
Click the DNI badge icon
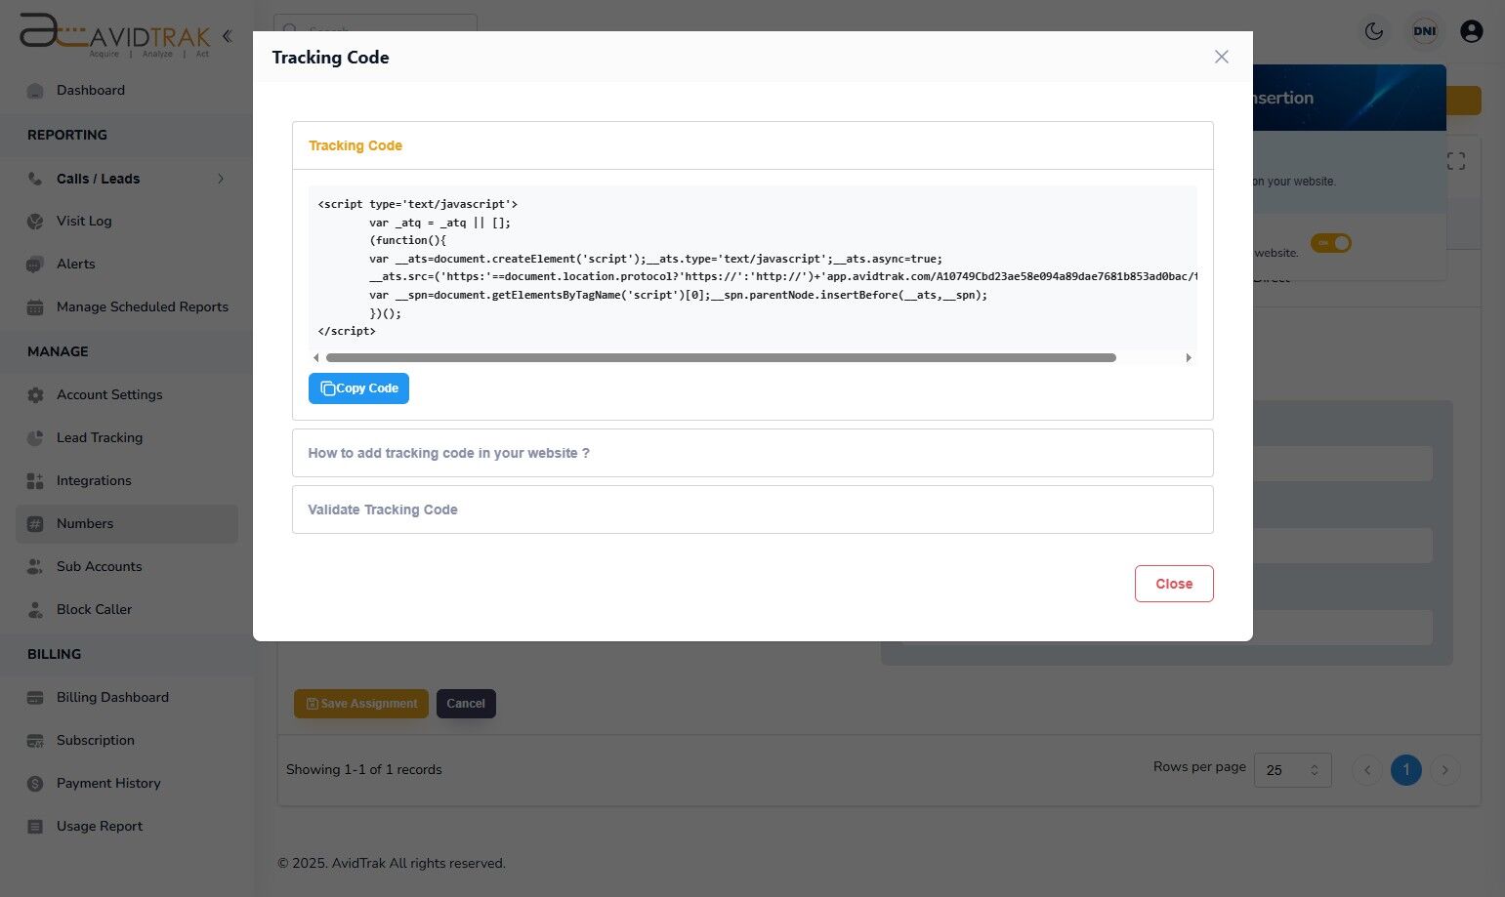[1424, 30]
